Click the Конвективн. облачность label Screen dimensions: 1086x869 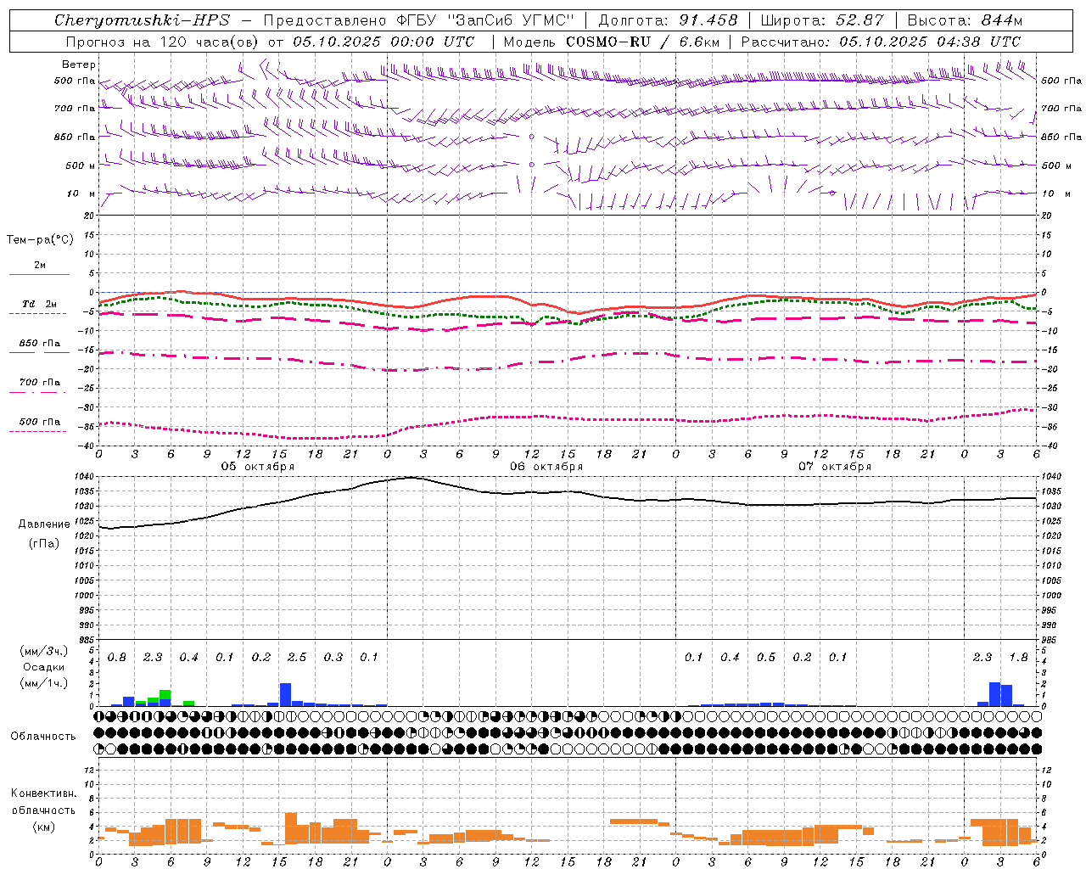[x=43, y=802]
